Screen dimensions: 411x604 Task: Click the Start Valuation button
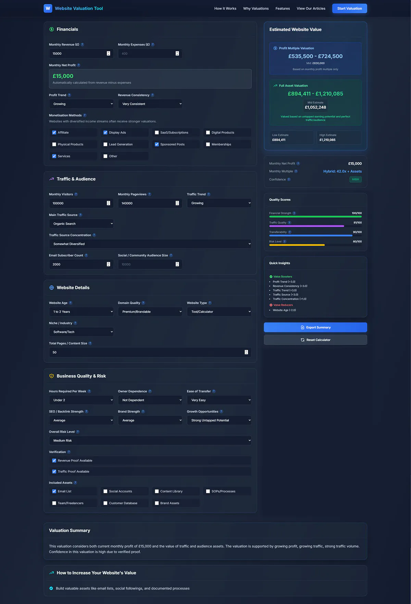[350, 9]
